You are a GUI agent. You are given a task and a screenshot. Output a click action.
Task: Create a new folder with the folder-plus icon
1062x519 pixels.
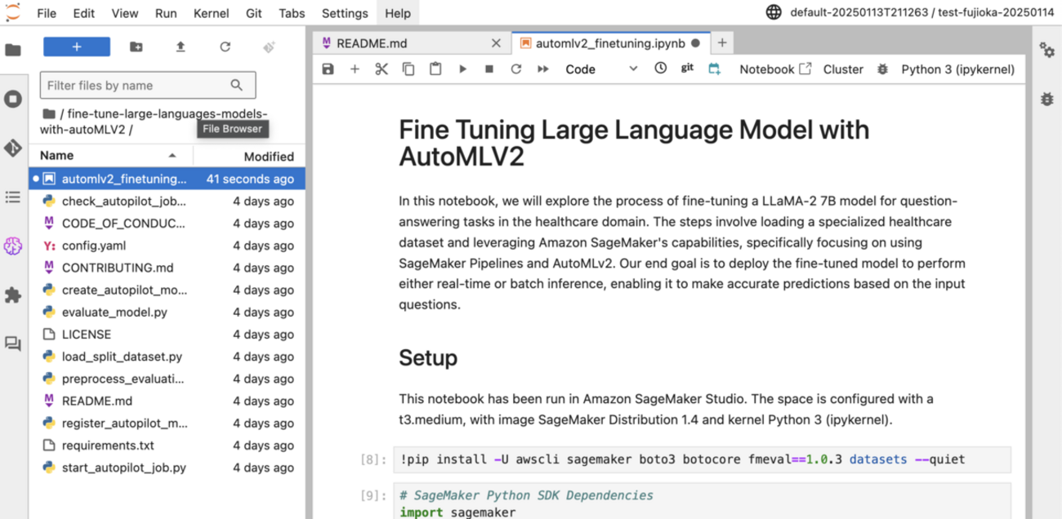136,47
